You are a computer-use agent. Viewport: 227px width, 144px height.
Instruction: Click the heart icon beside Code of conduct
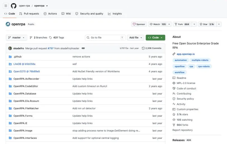click(x=174, y=89)
